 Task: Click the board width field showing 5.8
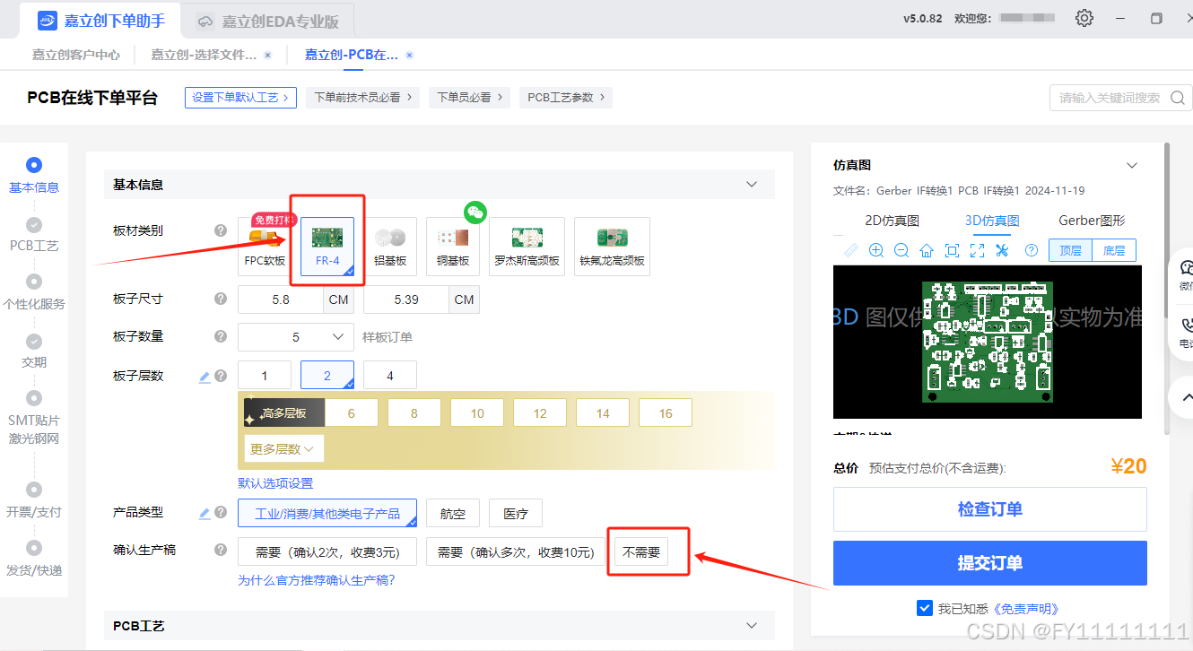click(281, 299)
